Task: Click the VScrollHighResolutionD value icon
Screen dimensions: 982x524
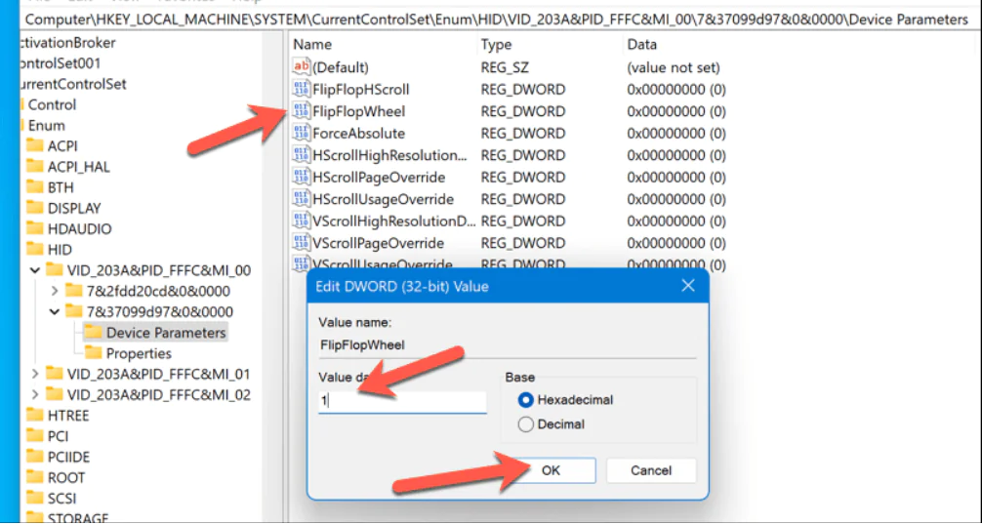Action: pyautogui.click(x=302, y=221)
